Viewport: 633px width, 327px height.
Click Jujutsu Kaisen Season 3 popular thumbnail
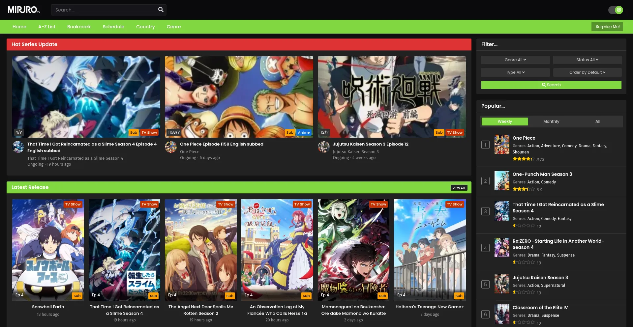pos(502,284)
